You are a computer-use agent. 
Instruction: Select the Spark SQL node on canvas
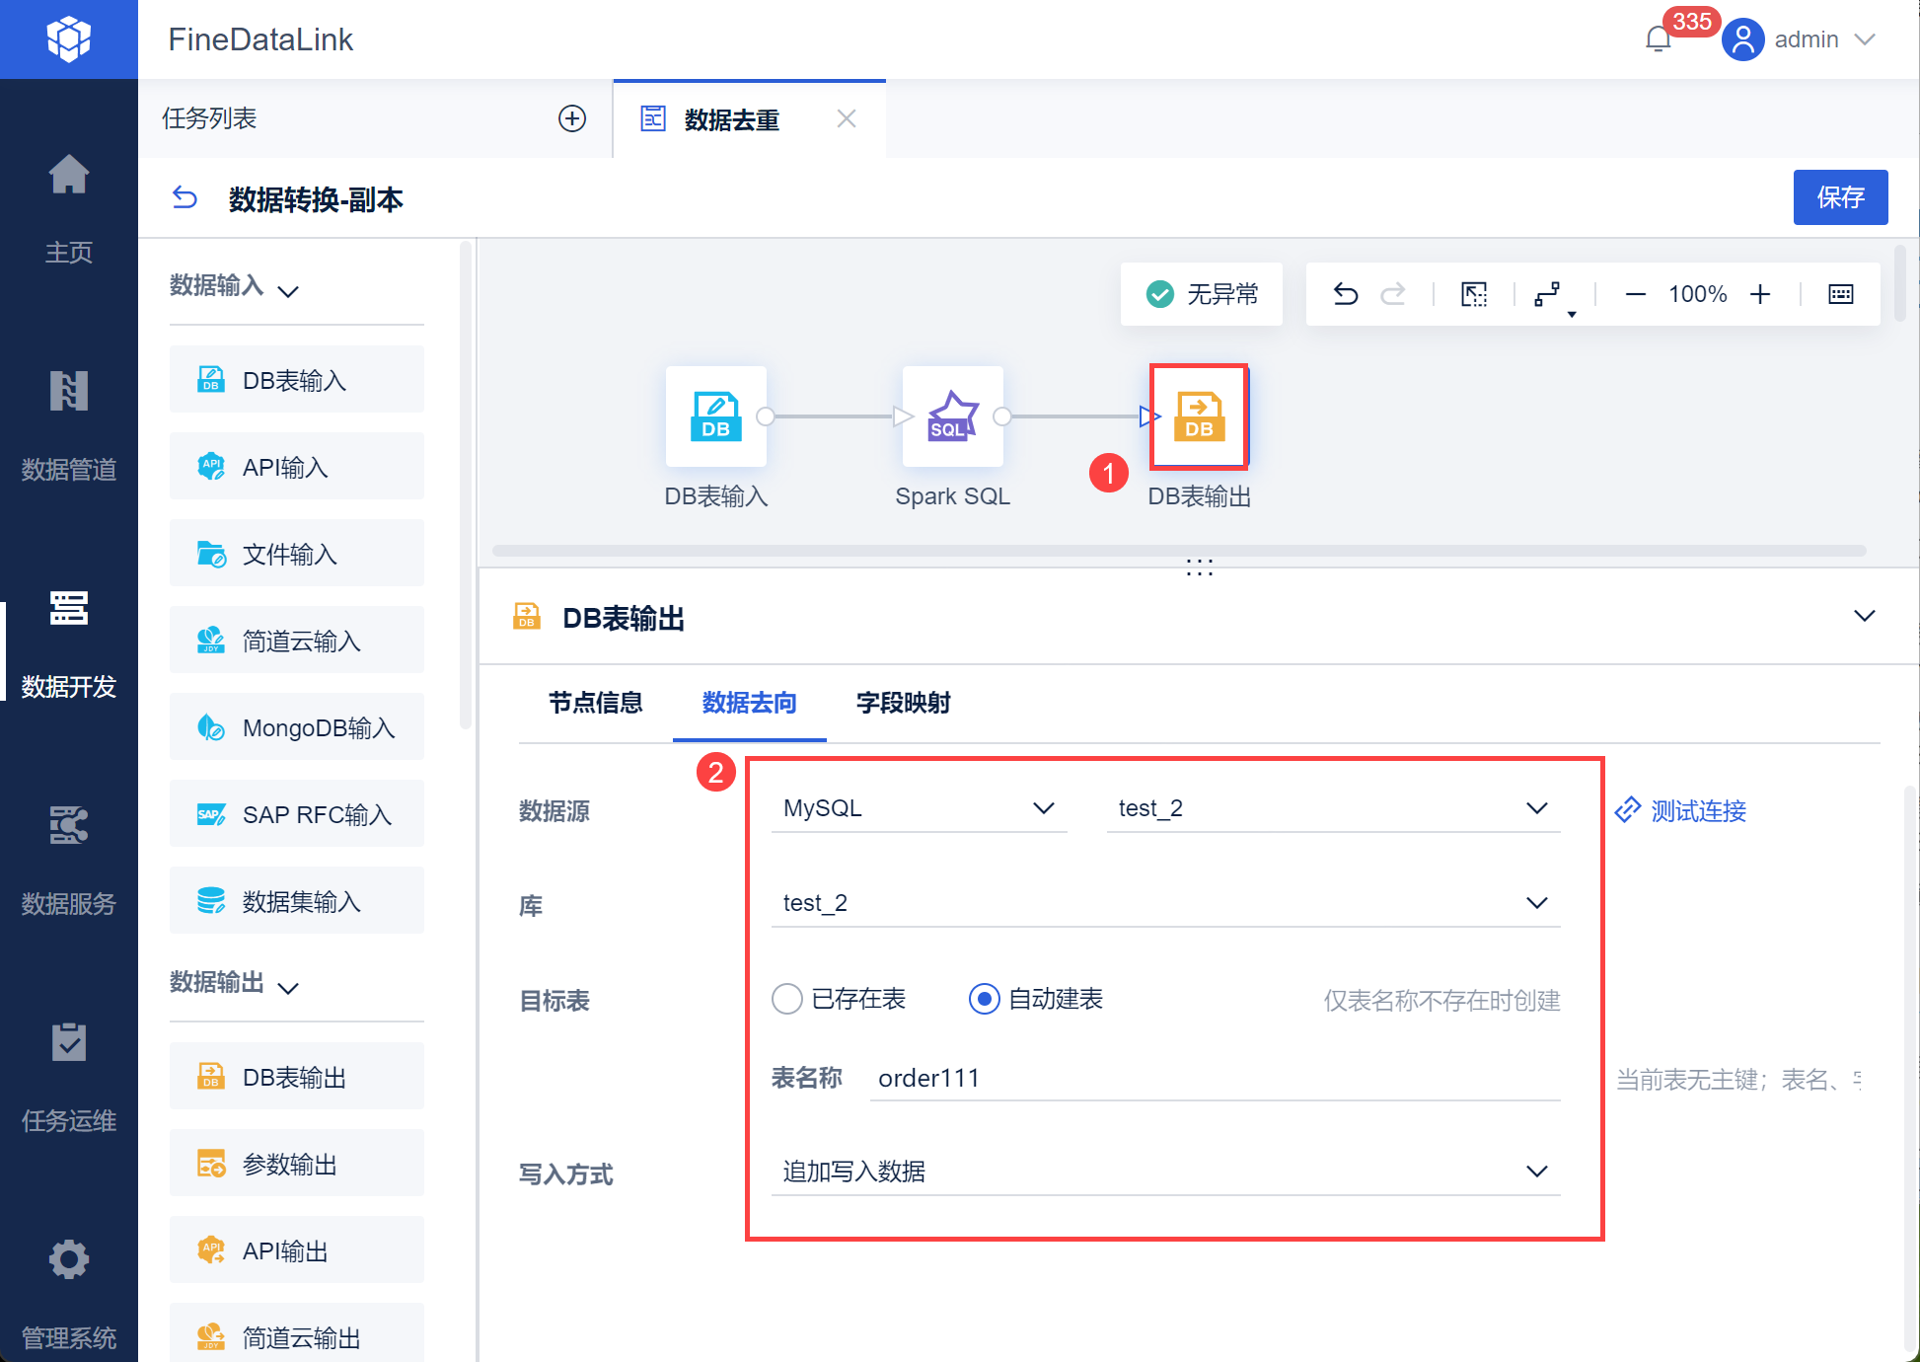[952, 416]
